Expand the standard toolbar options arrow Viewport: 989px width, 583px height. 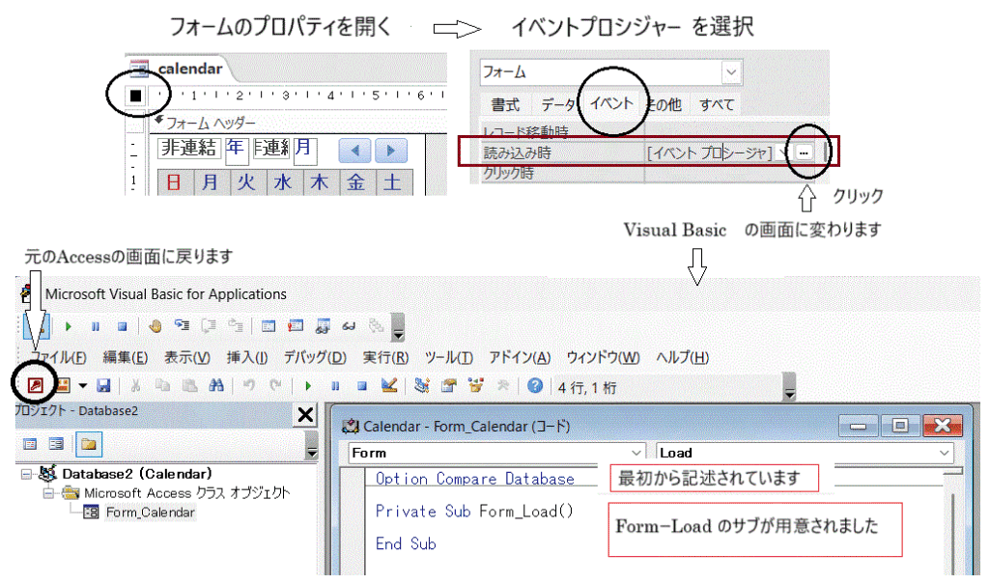pyautogui.click(x=789, y=387)
